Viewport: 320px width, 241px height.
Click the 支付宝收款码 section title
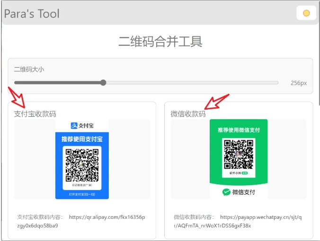(35, 114)
